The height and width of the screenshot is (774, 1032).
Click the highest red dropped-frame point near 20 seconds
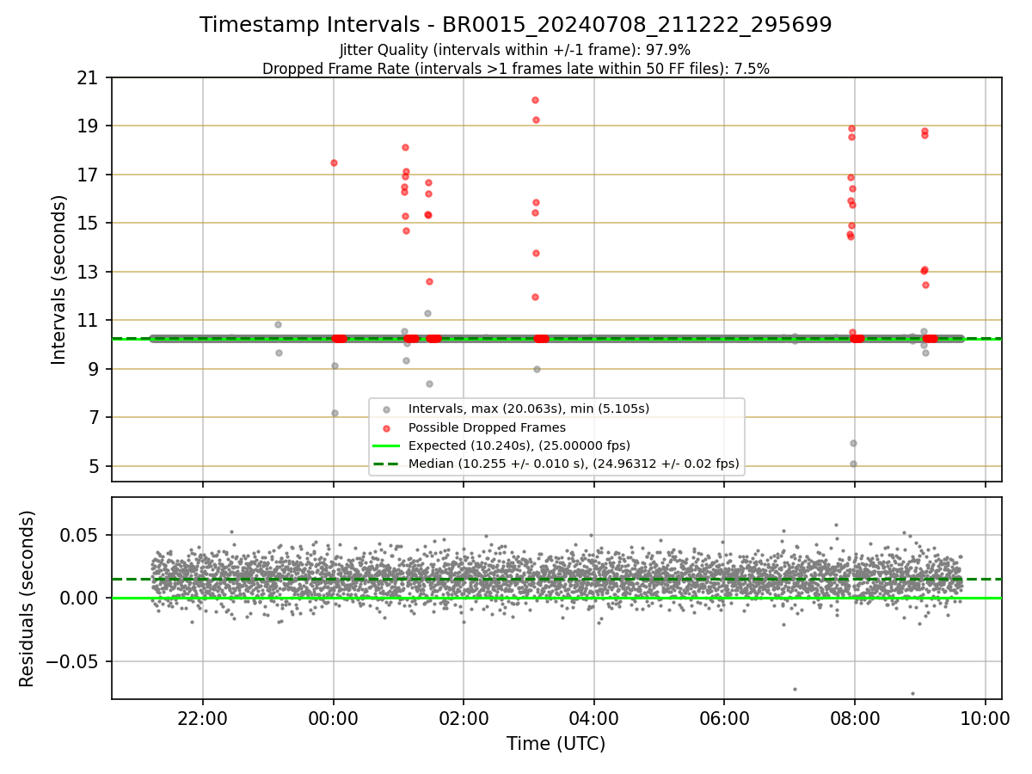coord(535,101)
